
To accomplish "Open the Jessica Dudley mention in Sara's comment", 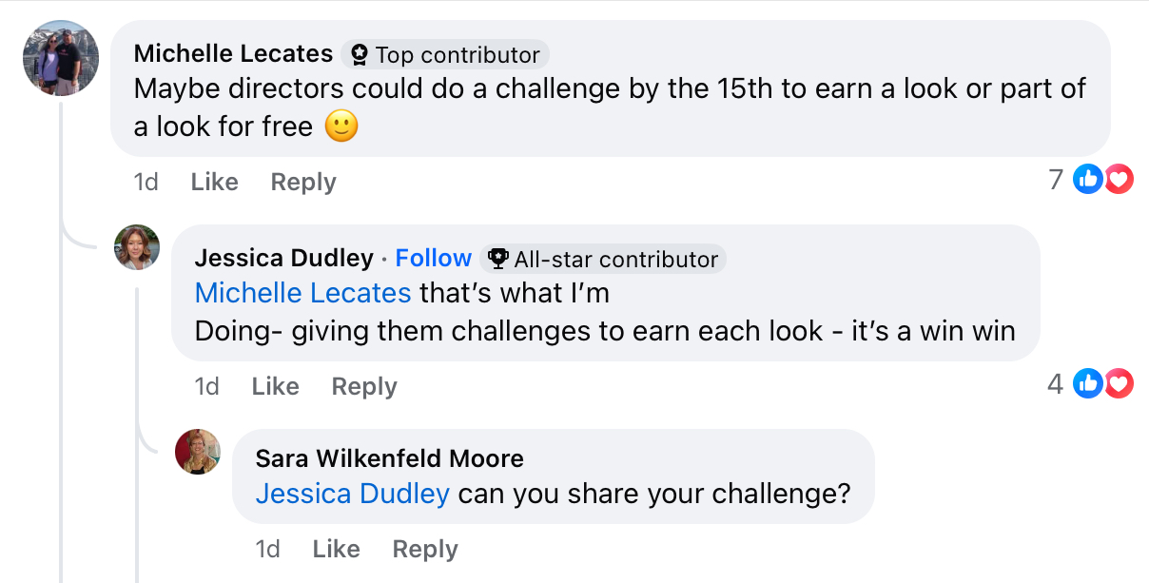I will 353,494.
